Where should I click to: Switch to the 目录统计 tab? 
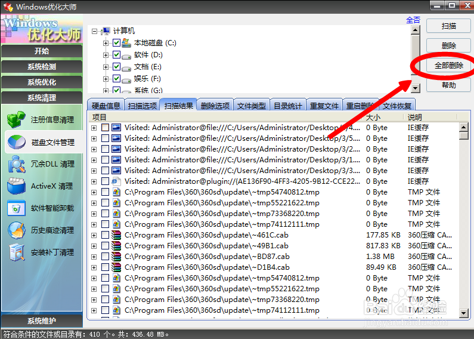click(287, 106)
